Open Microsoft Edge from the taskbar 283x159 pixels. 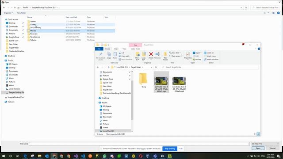click(x=25, y=156)
